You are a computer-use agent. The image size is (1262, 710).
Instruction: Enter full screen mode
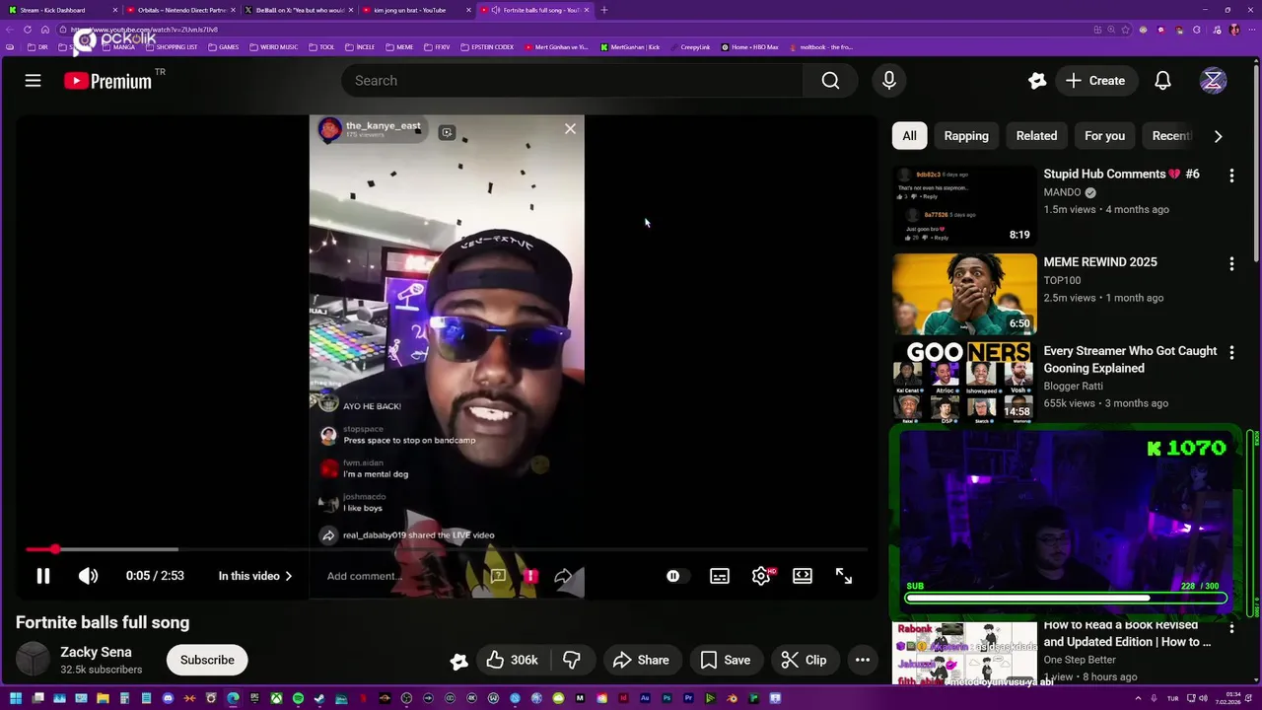point(844,576)
